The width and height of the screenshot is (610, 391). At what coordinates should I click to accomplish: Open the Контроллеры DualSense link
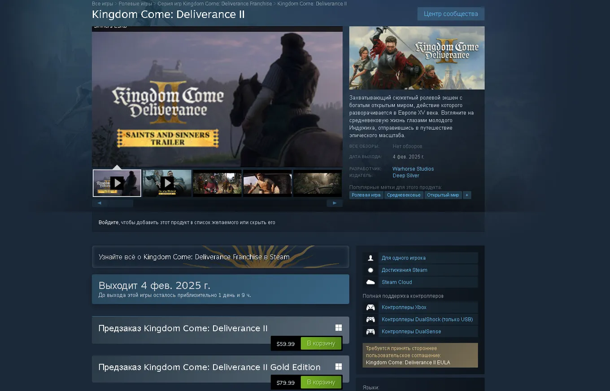click(411, 332)
